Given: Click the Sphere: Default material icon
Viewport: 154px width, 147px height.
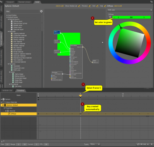Looking at the screenshot, I should click(5, 105).
